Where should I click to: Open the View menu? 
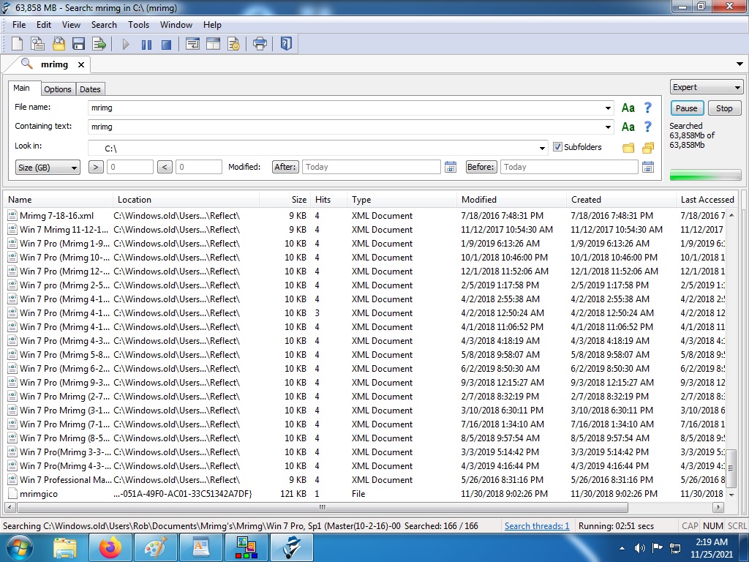click(71, 25)
